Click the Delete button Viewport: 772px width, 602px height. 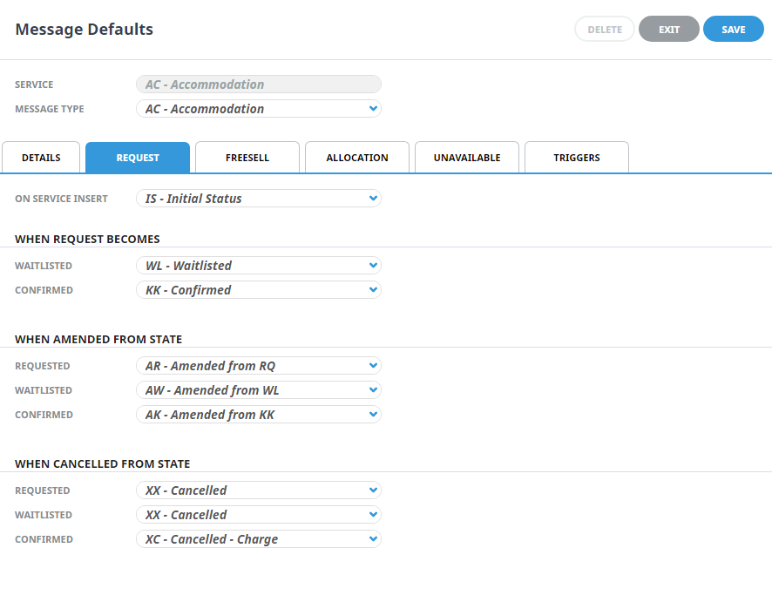click(605, 29)
